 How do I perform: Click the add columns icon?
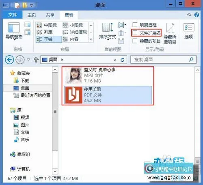coord(122,33)
